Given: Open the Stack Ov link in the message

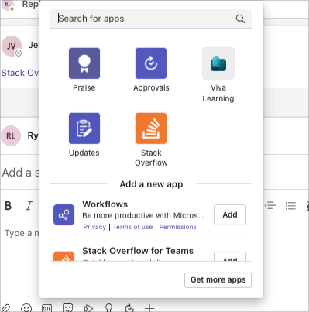Looking at the screenshot, I should pos(20,73).
